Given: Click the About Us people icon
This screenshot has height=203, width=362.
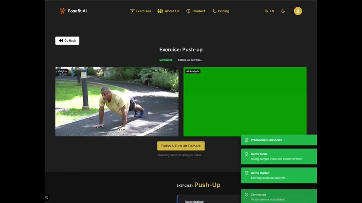Looking at the screenshot, I should coord(160,11).
